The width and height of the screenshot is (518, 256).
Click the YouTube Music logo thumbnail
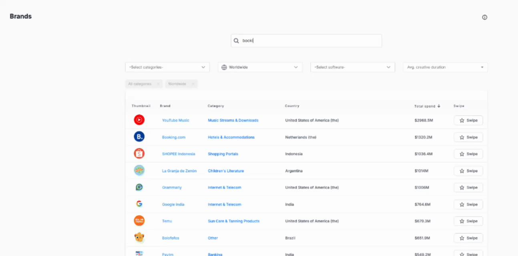coord(139,120)
